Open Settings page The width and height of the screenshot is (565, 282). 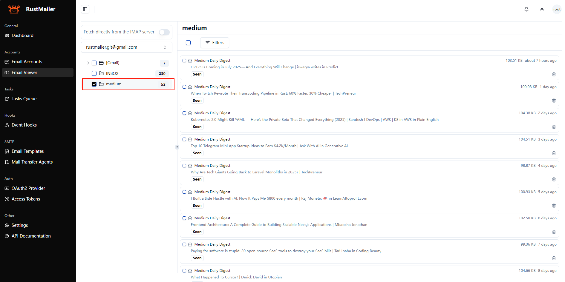point(38,225)
